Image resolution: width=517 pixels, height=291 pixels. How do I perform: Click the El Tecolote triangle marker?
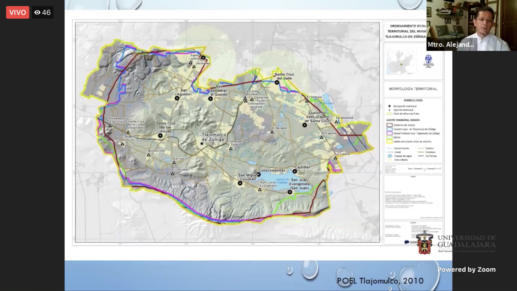point(172,174)
